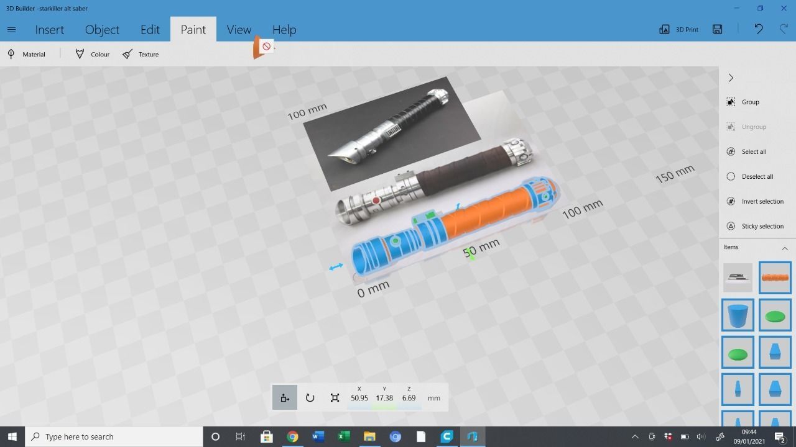The height and width of the screenshot is (447, 796).
Task: Open the Help tab
Action: point(284,30)
